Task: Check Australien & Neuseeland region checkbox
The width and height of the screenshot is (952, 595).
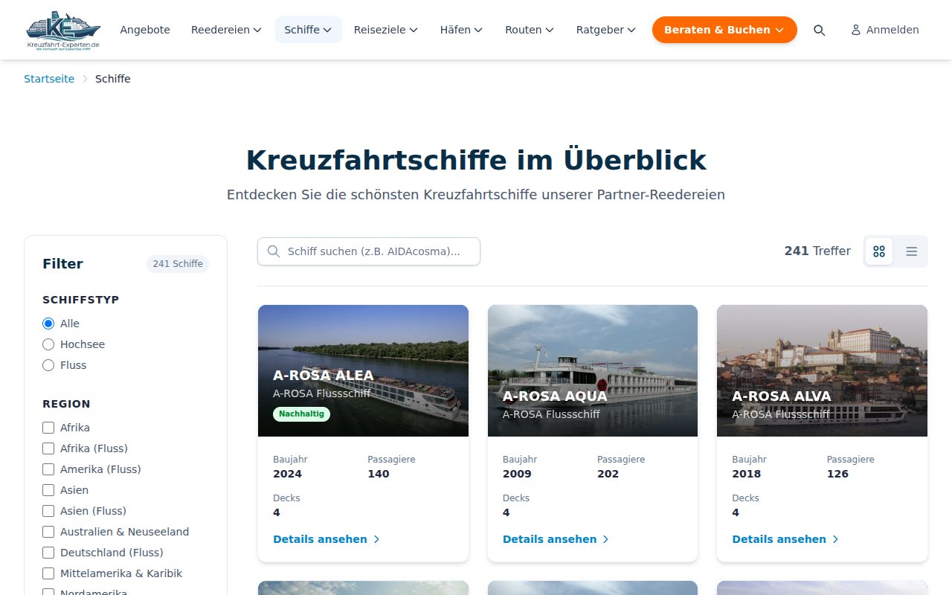Action: tap(48, 532)
